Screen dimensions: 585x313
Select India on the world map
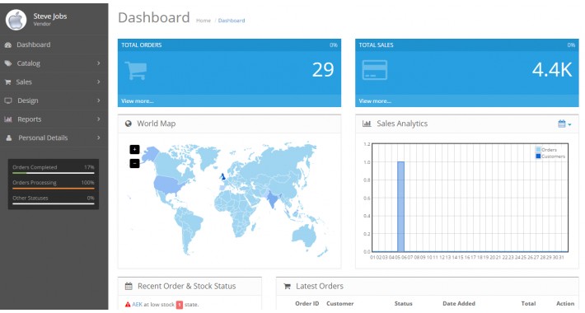(x=273, y=200)
